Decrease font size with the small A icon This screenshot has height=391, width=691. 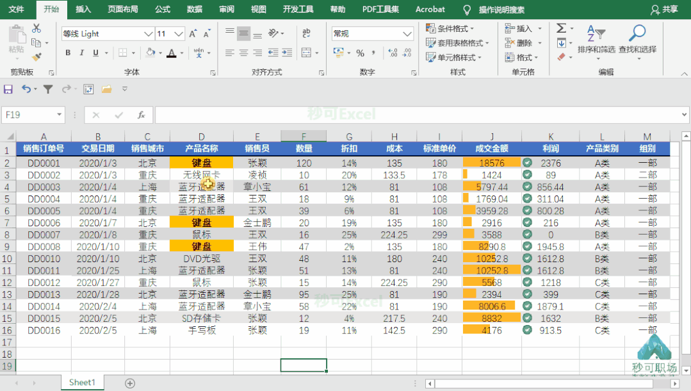coord(207,33)
